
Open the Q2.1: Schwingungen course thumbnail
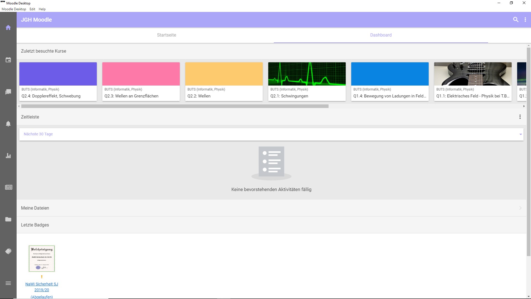coord(307,74)
